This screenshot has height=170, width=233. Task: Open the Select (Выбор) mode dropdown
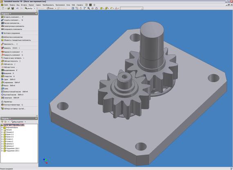tap(34, 8)
